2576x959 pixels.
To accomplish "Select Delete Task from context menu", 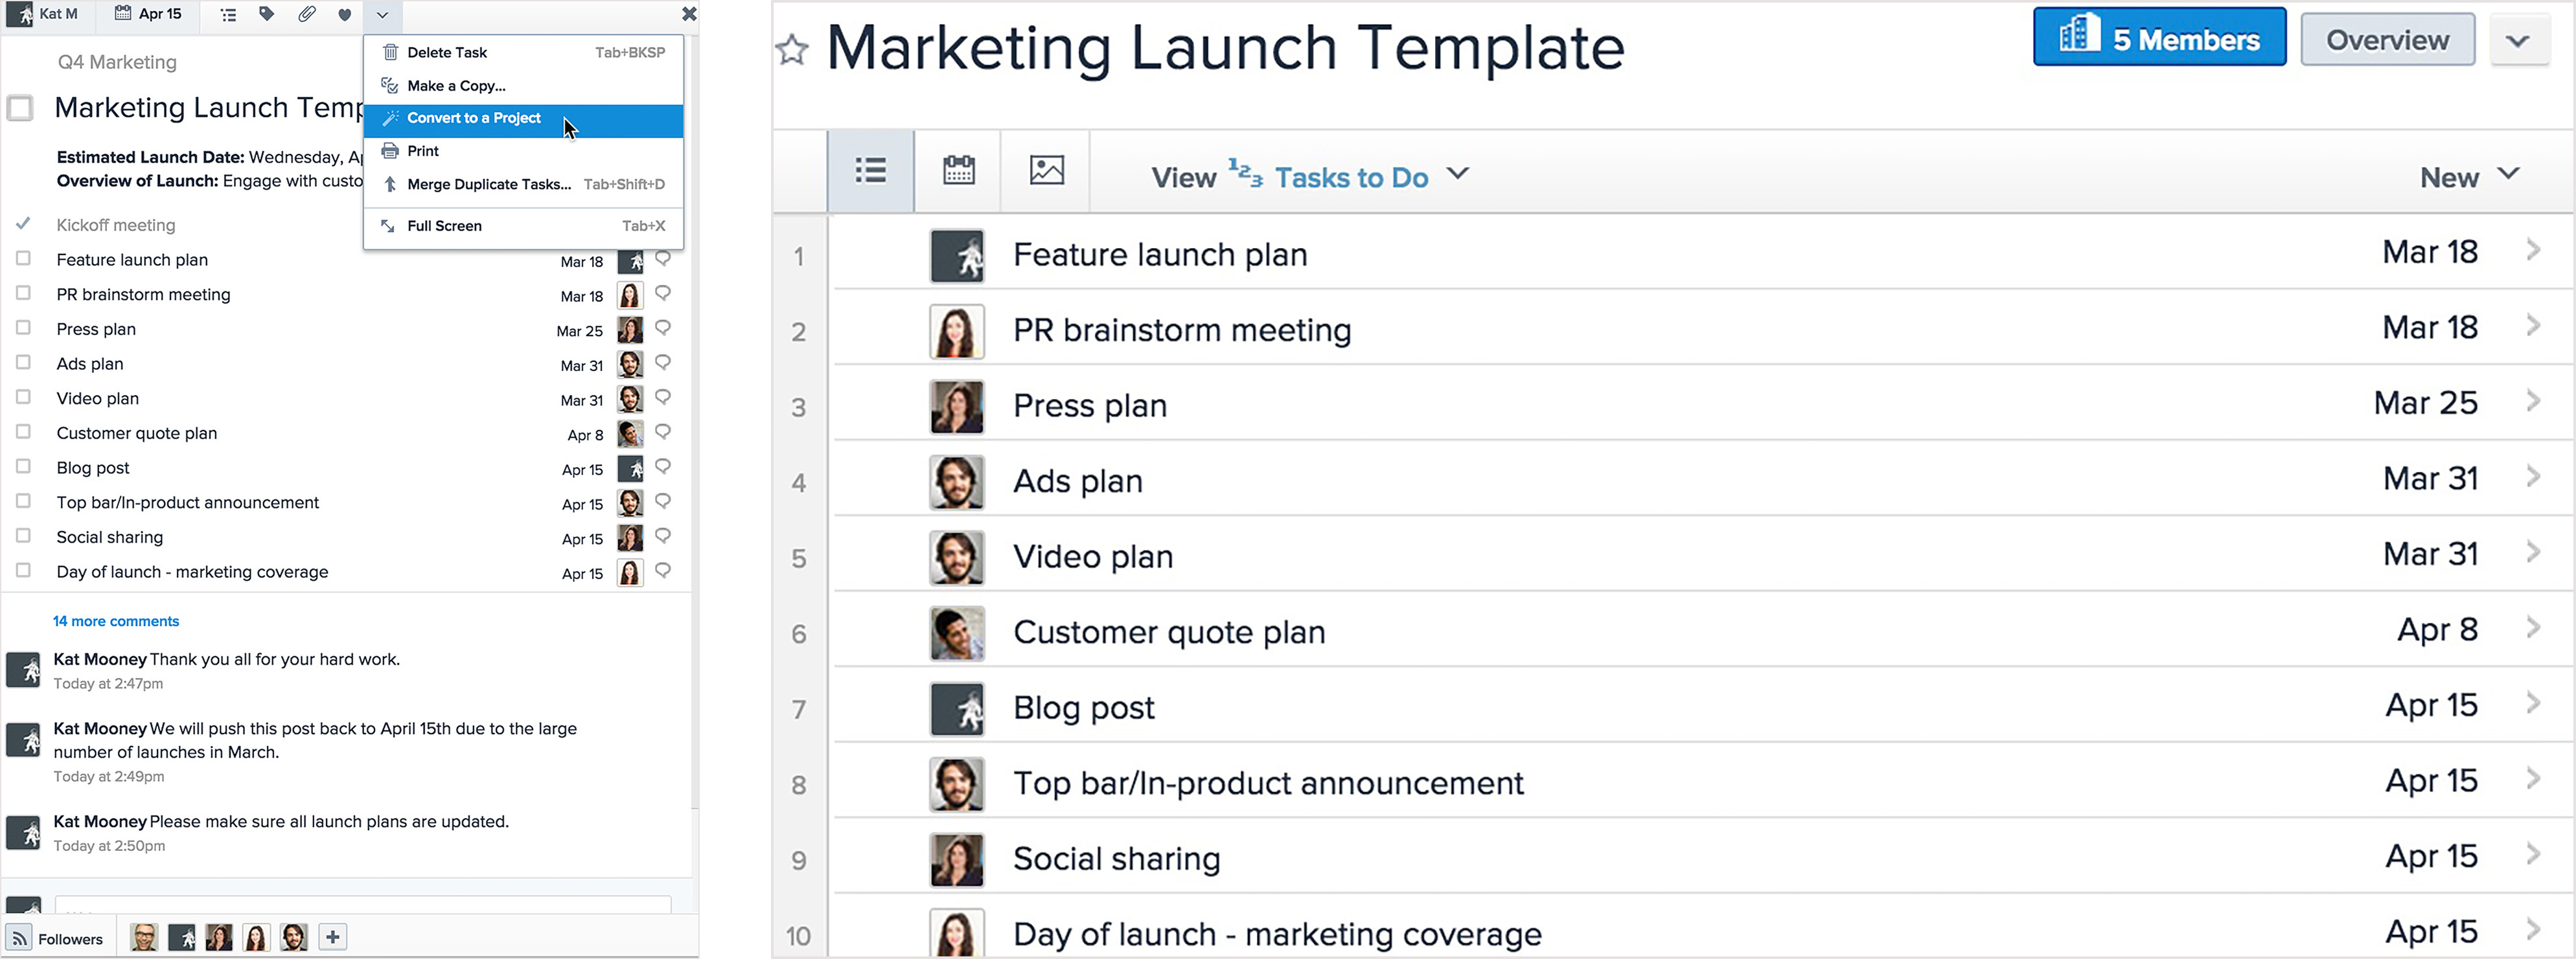I will [450, 51].
